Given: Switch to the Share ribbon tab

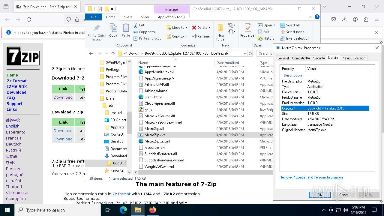Looking at the screenshot, I should (x=128, y=17).
